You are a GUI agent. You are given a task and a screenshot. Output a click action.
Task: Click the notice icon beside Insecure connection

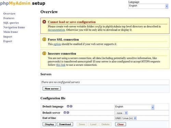coord(44,53)
